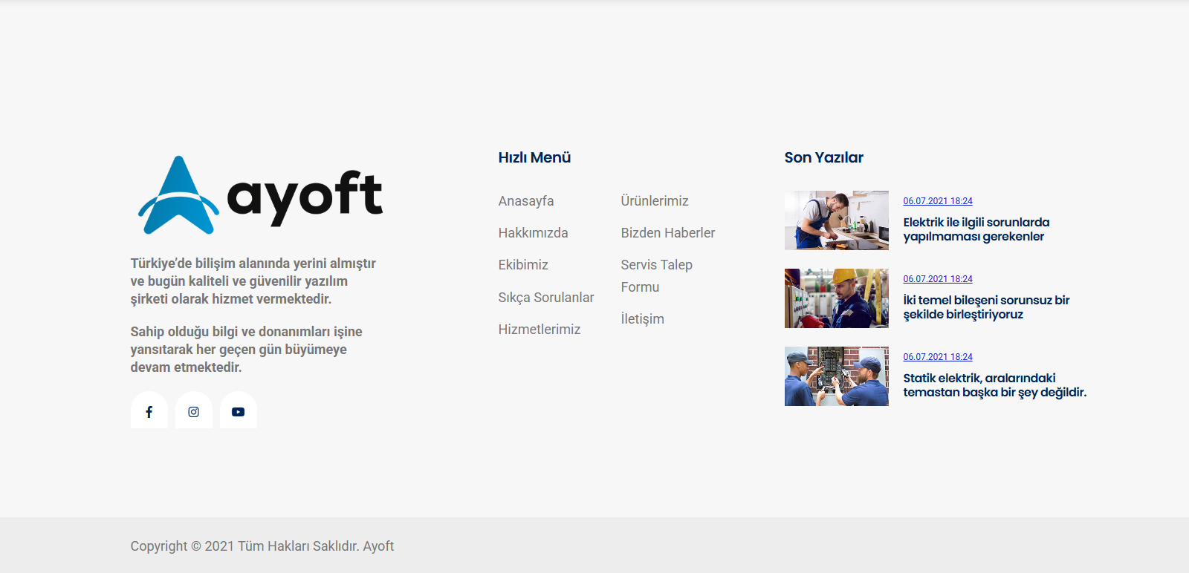Click the Ayoft logo
Image resolution: width=1189 pixels, height=573 pixels.
(x=260, y=195)
